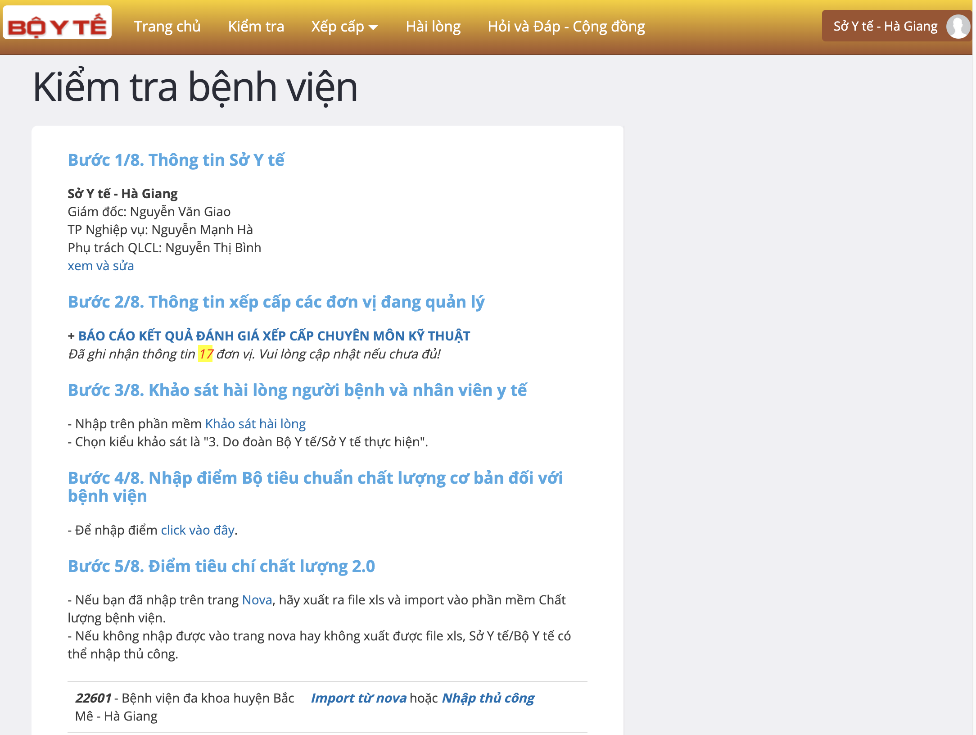This screenshot has width=976, height=735.
Task: Click highlighted number 17 units
Action: (206, 354)
